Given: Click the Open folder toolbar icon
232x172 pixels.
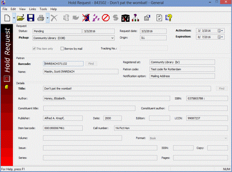Looking at the screenshot, I should click(21, 18).
